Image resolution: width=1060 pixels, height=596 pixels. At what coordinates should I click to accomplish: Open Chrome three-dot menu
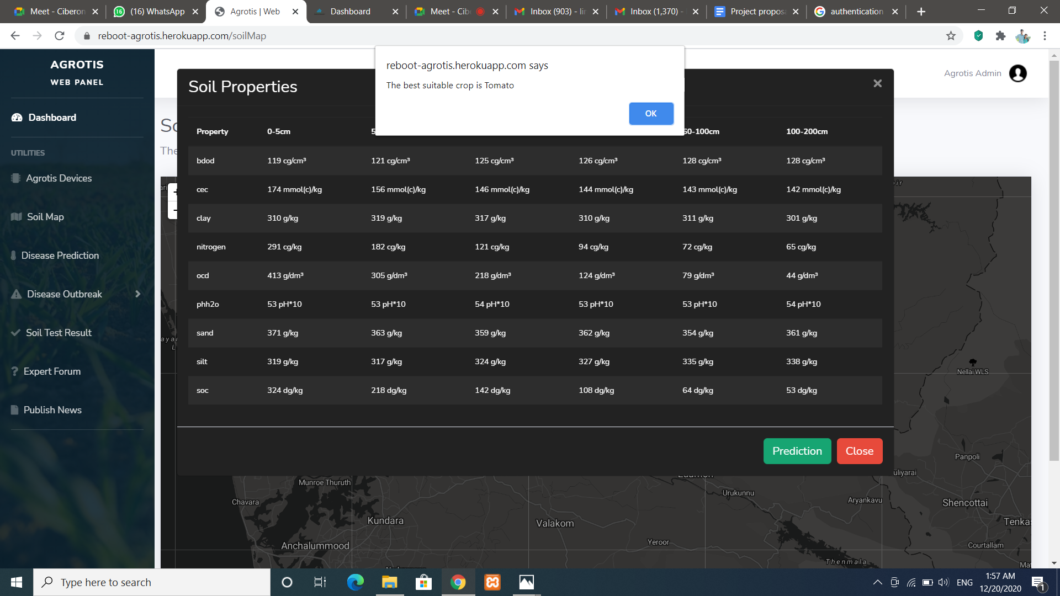point(1045,36)
